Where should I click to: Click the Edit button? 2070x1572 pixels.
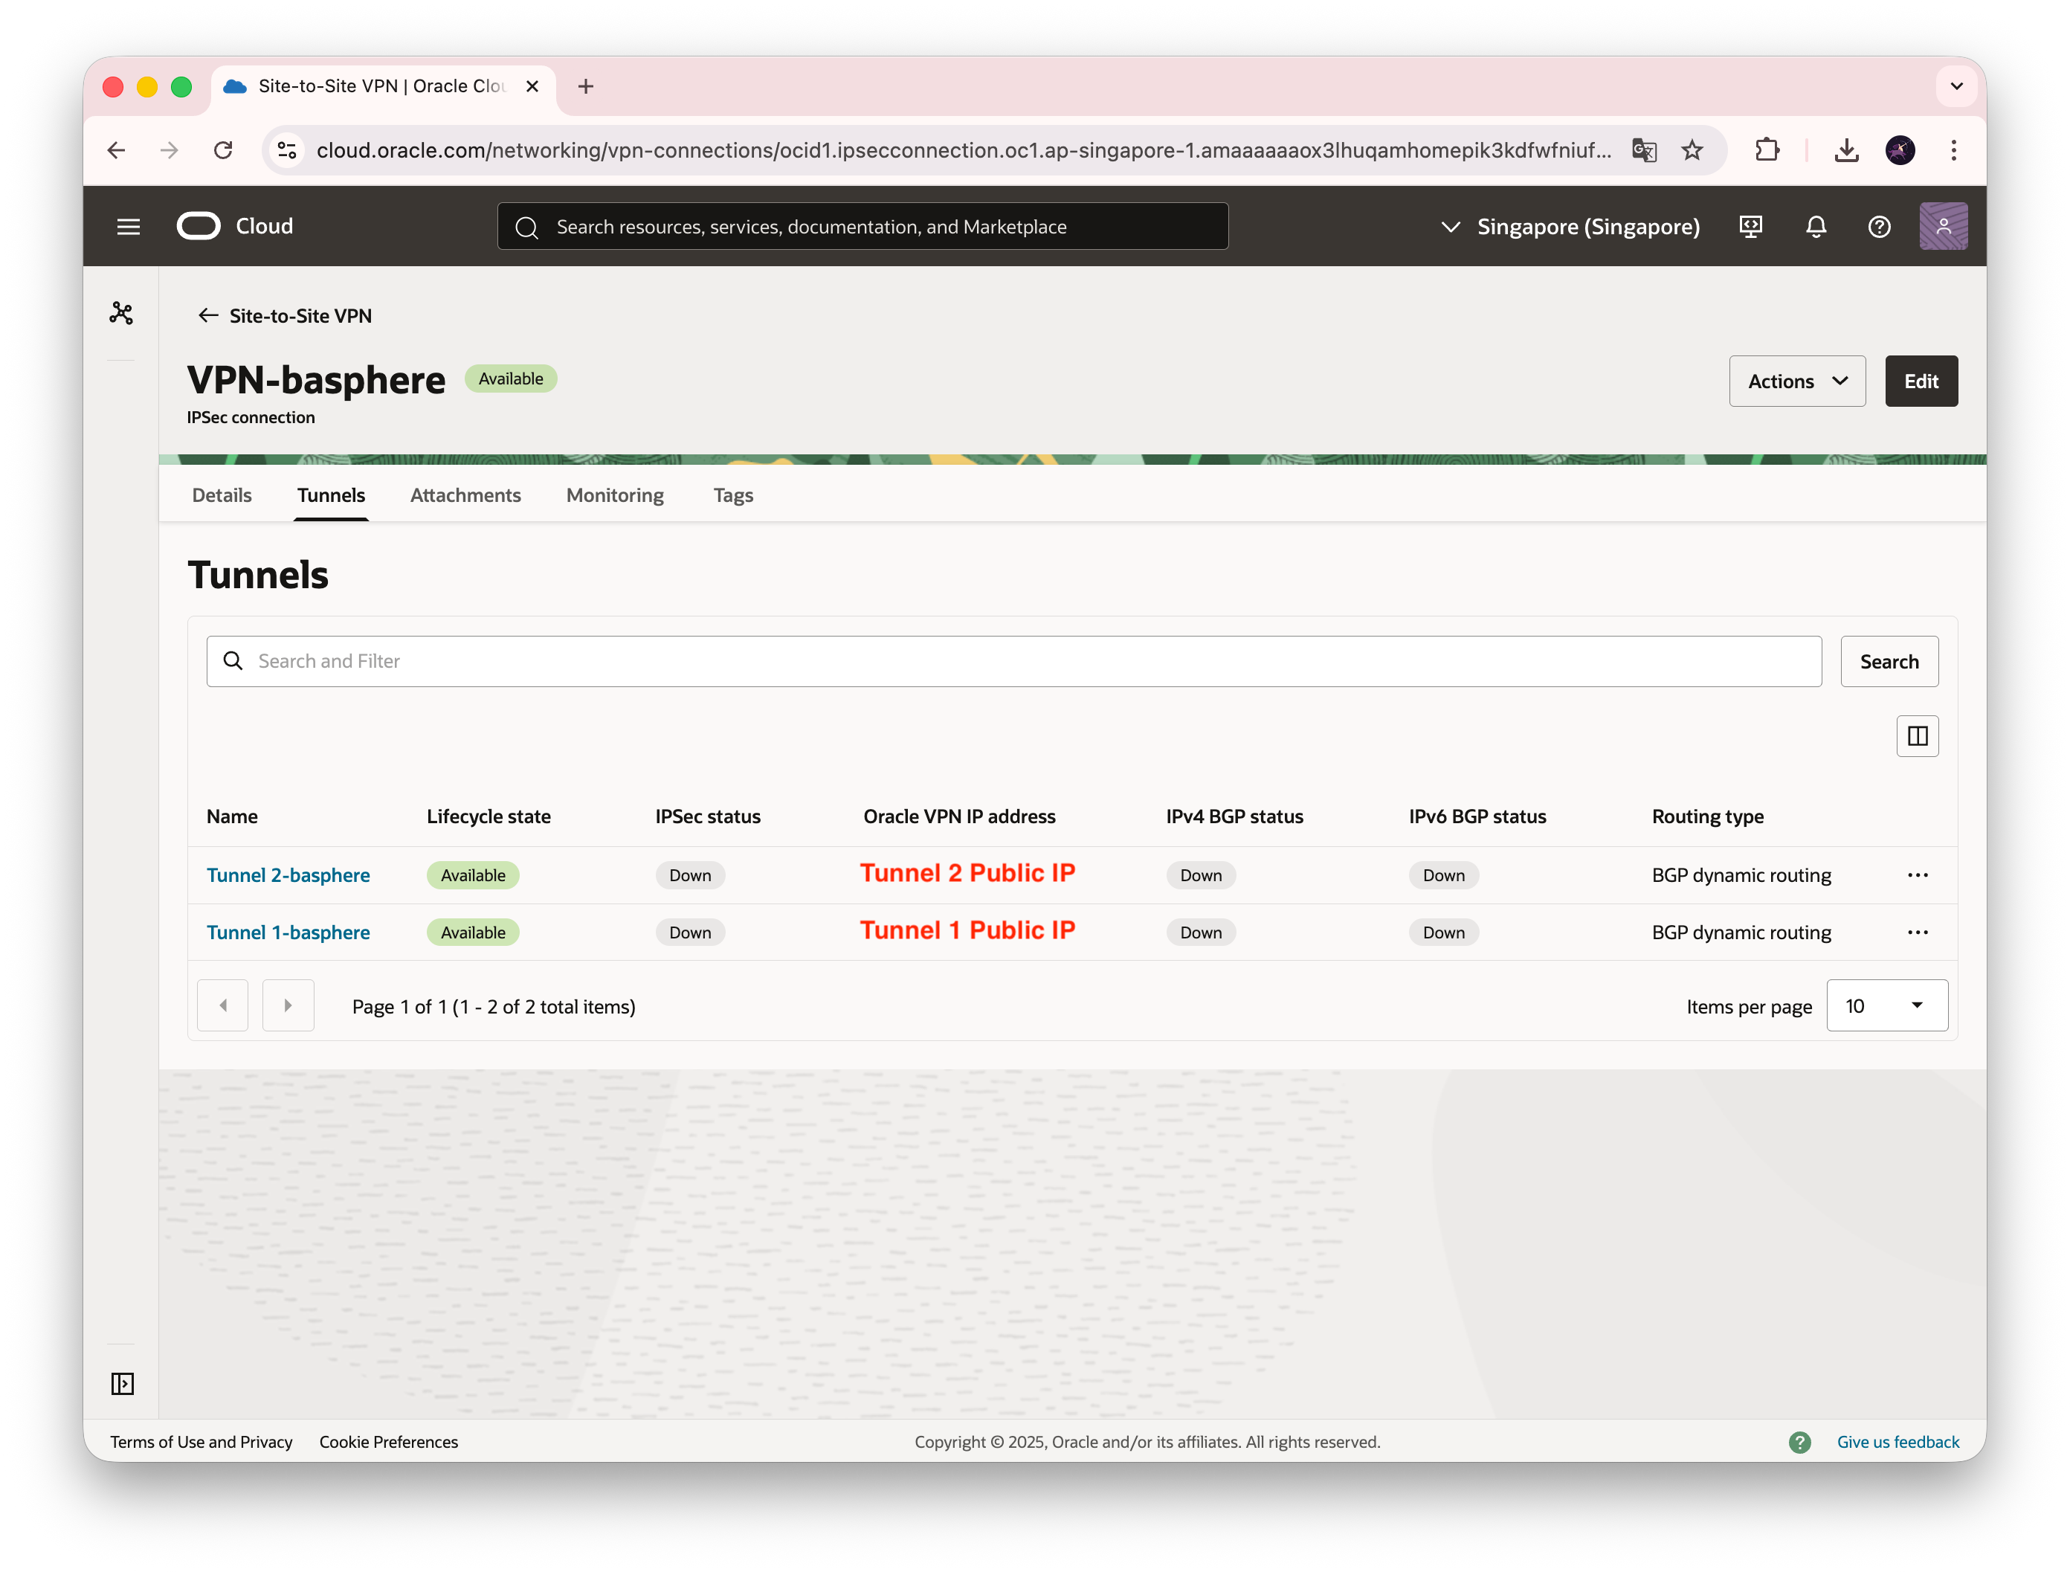tap(1921, 381)
